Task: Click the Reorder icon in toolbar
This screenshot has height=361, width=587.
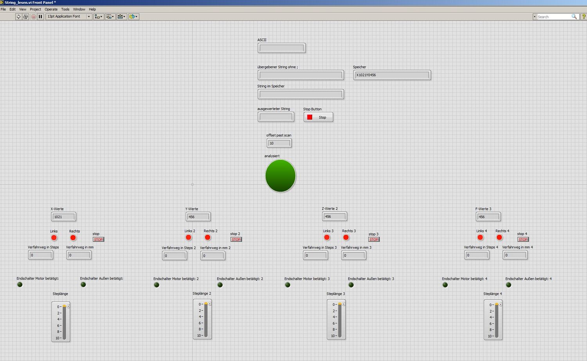Action: (x=133, y=16)
